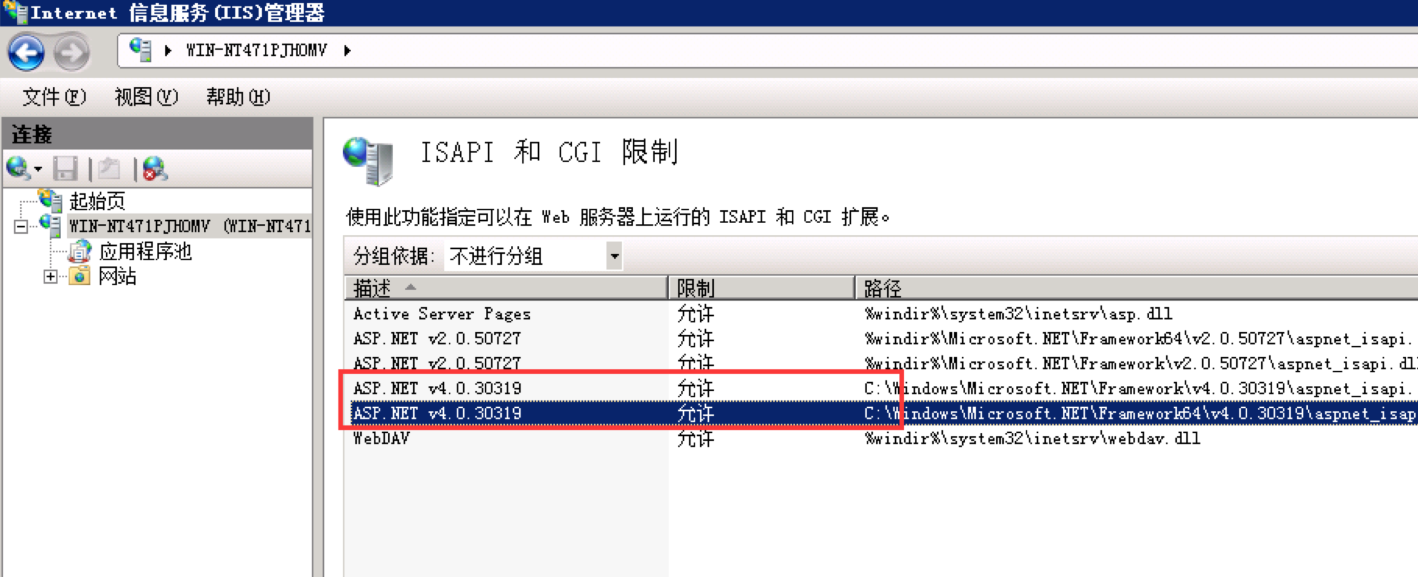Select 起始页 in the connections tree
The height and width of the screenshot is (577, 1418).
97,201
